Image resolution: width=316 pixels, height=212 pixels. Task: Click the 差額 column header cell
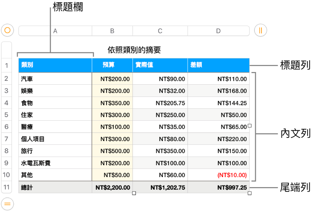tap(218, 65)
